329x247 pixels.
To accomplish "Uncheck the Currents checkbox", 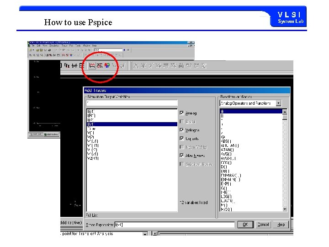I will [182, 139].
